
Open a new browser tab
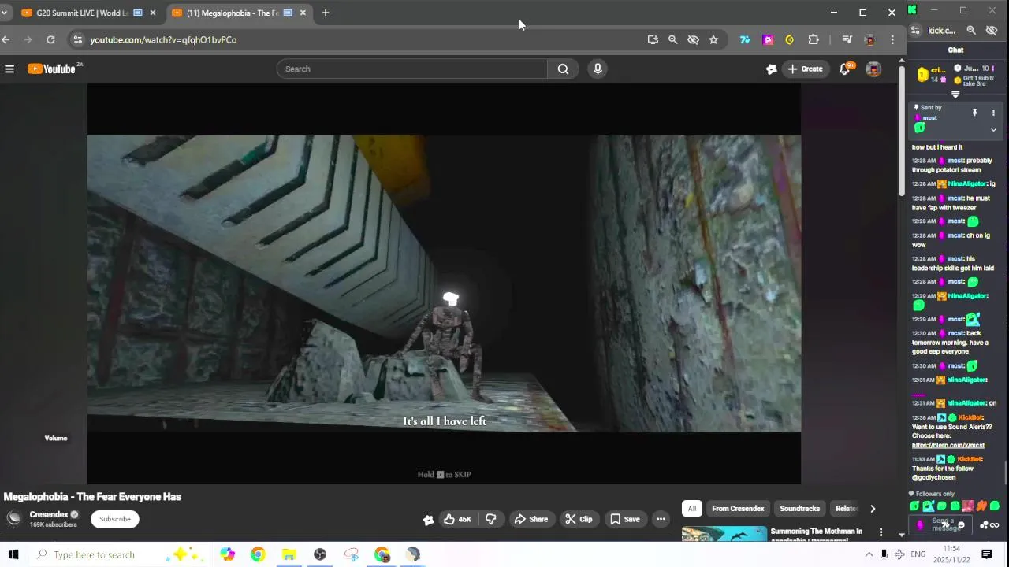click(325, 13)
